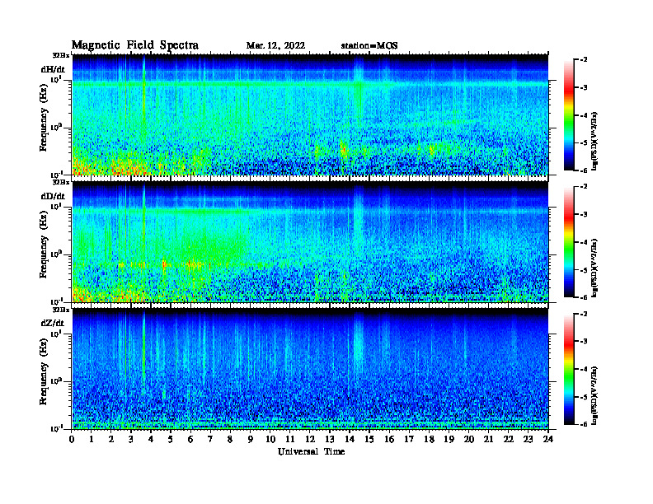Select the date text "Mar. 12, 2022"

pyautogui.click(x=275, y=46)
